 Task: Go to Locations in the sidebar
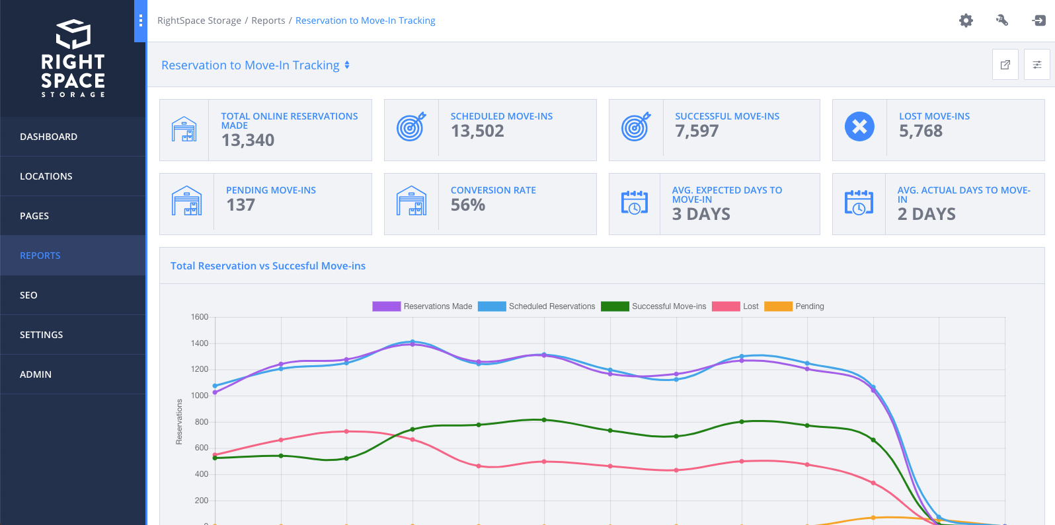coord(73,176)
